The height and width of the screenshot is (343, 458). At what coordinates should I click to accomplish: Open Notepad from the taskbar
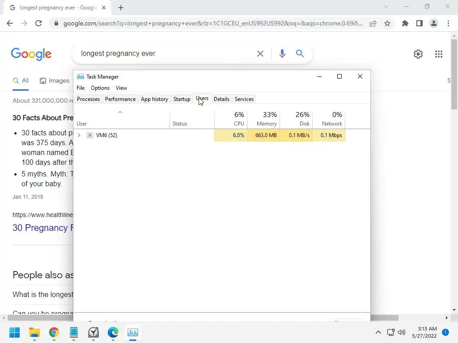pos(74,332)
